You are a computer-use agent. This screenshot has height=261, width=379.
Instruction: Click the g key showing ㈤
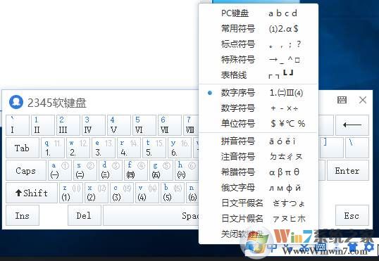tap(161, 170)
